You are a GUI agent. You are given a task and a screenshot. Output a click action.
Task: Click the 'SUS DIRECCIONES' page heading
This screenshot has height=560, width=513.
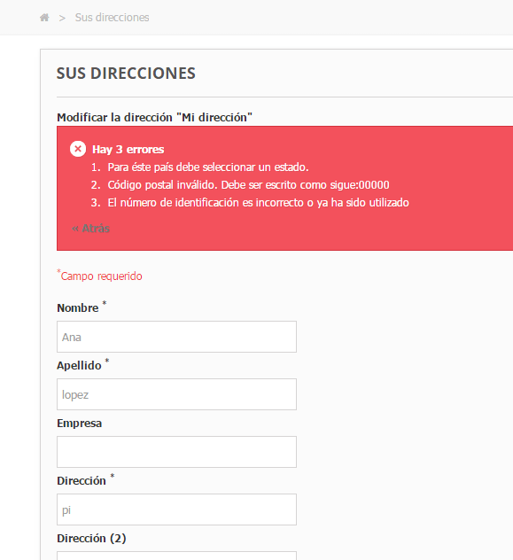(x=126, y=74)
